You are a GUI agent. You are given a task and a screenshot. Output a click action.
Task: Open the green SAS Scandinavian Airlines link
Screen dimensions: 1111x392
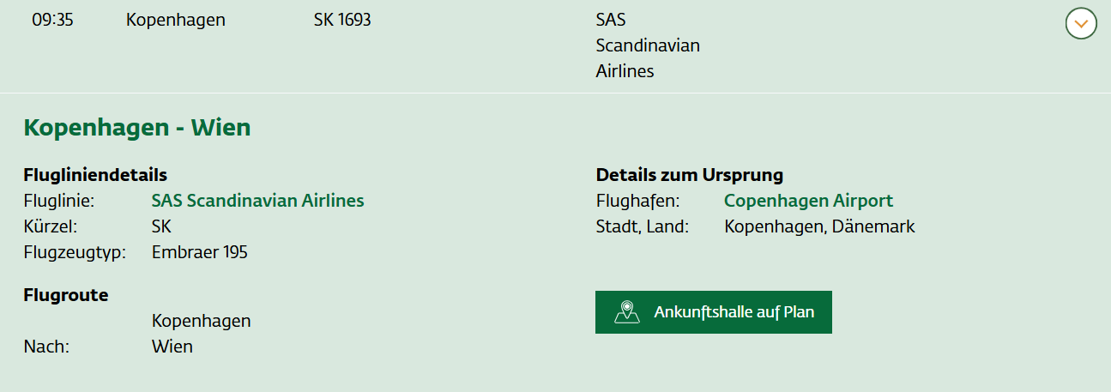pos(257,201)
